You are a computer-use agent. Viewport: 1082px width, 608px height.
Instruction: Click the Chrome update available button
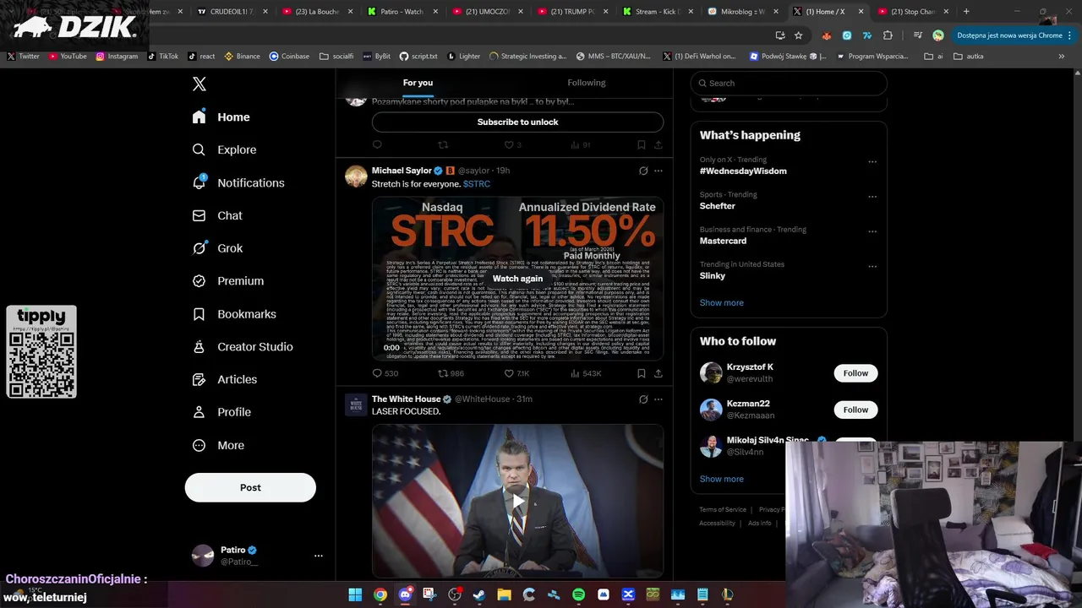(1014, 35)
